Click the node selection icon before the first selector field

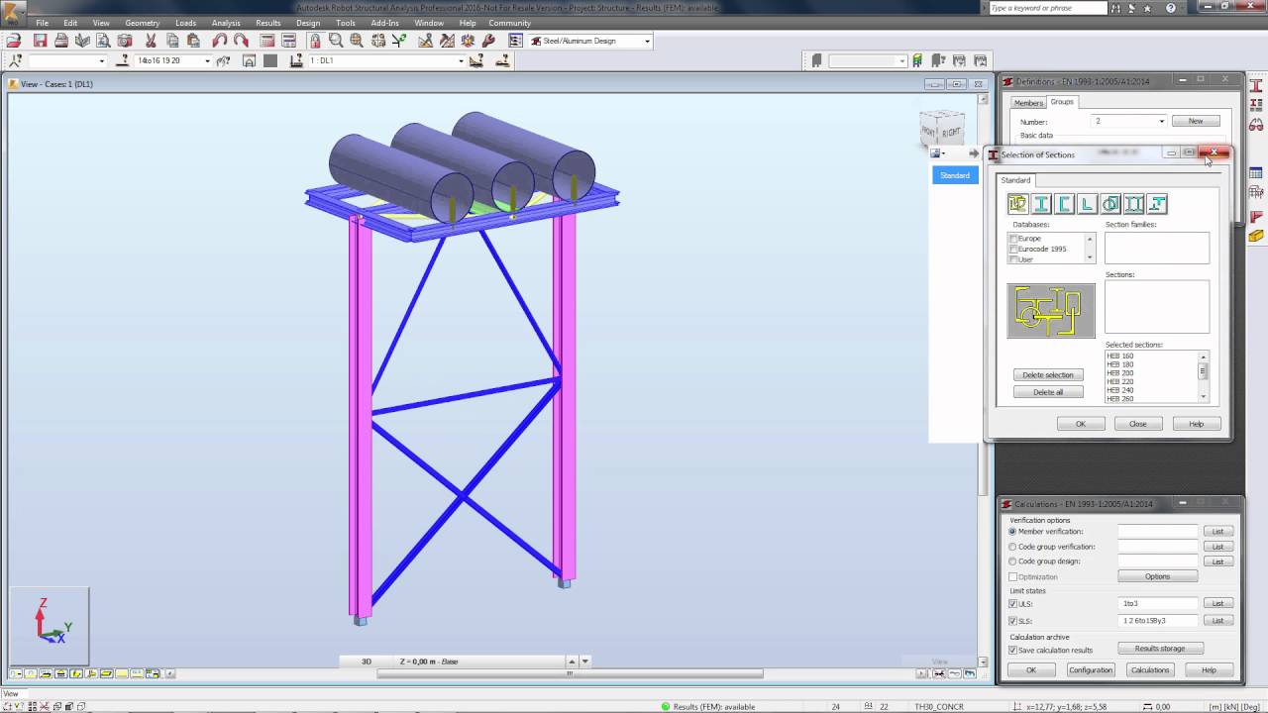click(15, 60)
